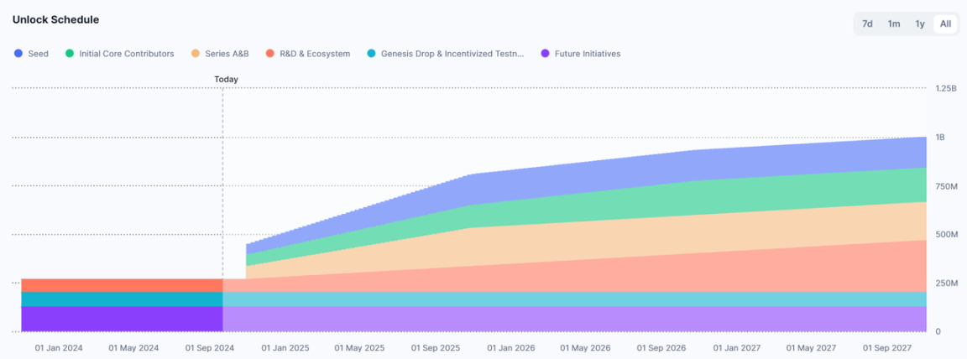Choose the 1y range option
Screen dimensions: 967x359
click(920, 23)
